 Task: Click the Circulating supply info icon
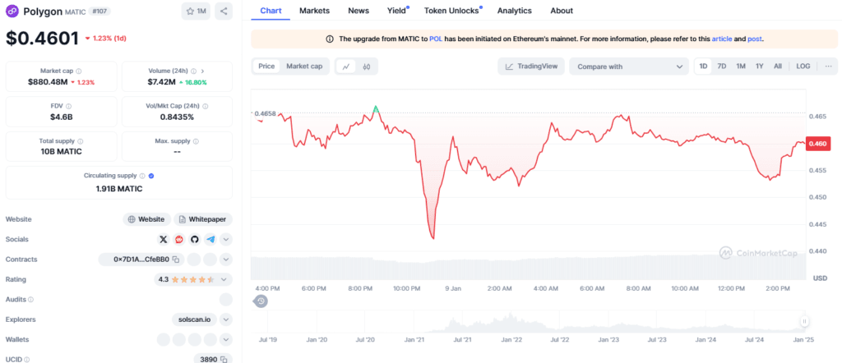pyautogui.click(x=142, y=176)
